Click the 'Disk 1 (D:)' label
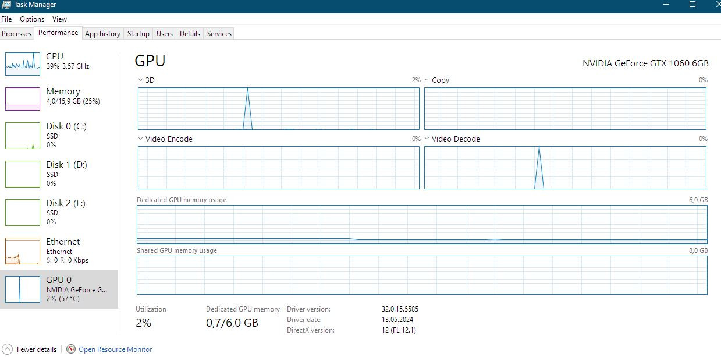This screenshot has width=721, height=357. coord(66,165)
